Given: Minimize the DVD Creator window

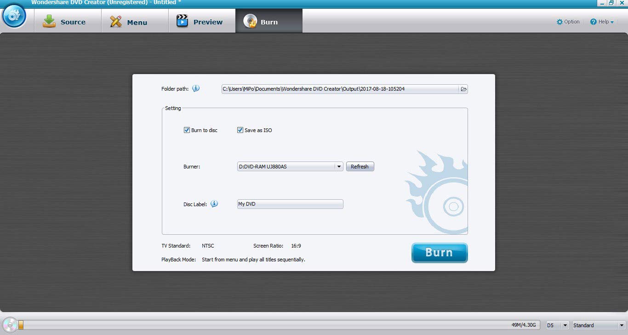Looking at the screenshot, I should click(x=601, y=3).
